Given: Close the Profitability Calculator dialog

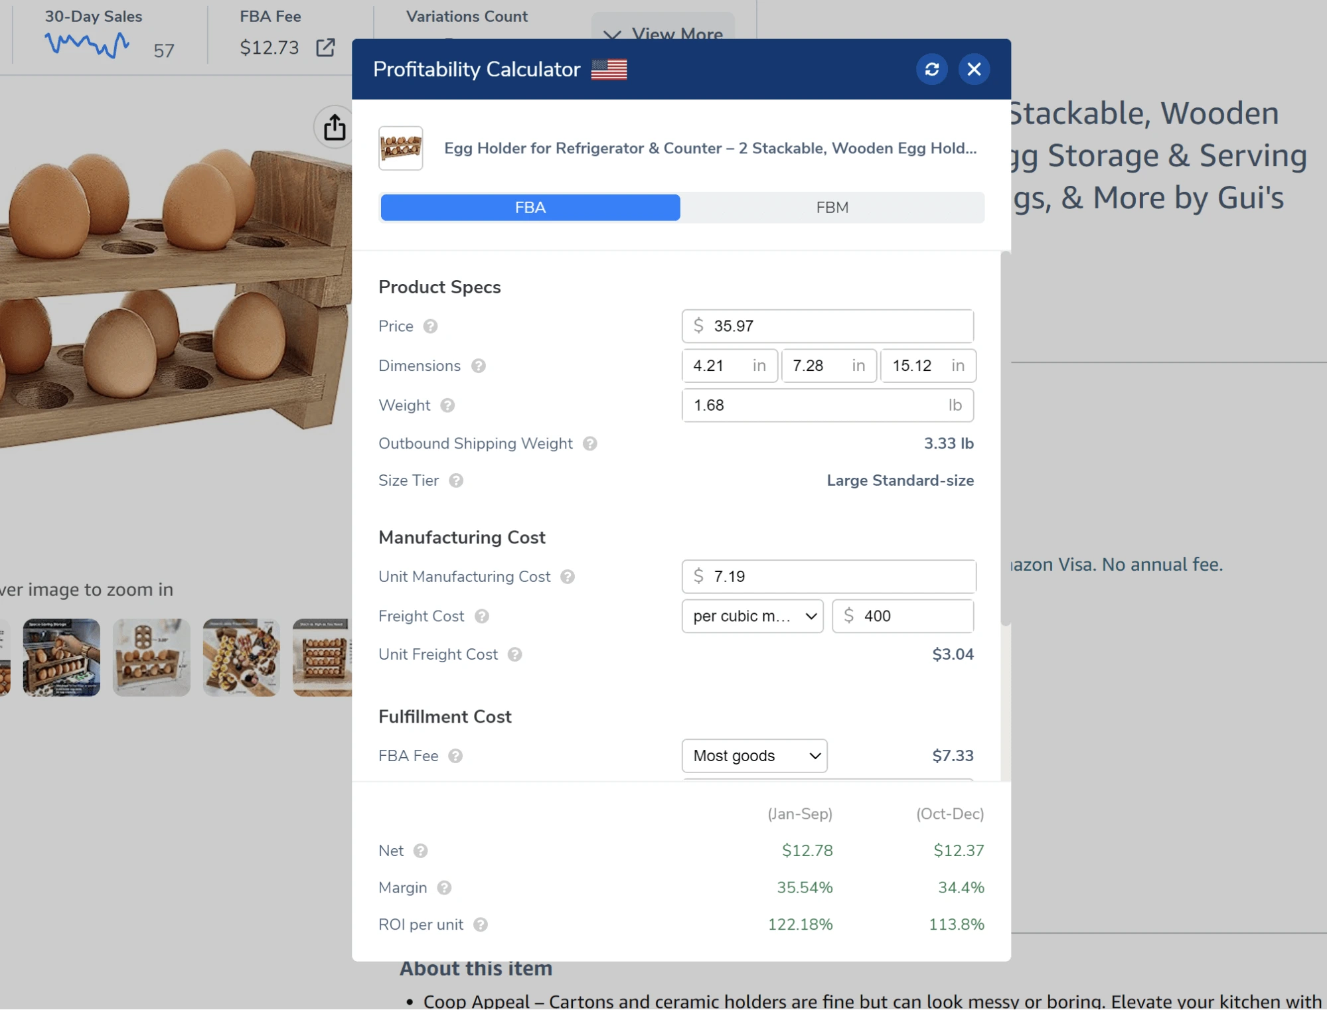Looking at the screenshot, I should coord(974,69).
